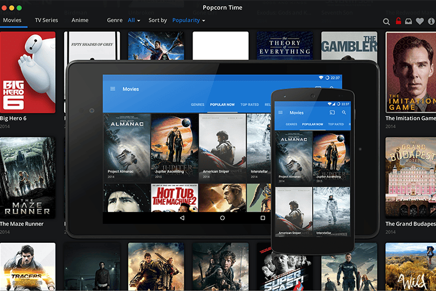
Task: Open the tablet app's hamburger menu
Action: tap(112, 88)
